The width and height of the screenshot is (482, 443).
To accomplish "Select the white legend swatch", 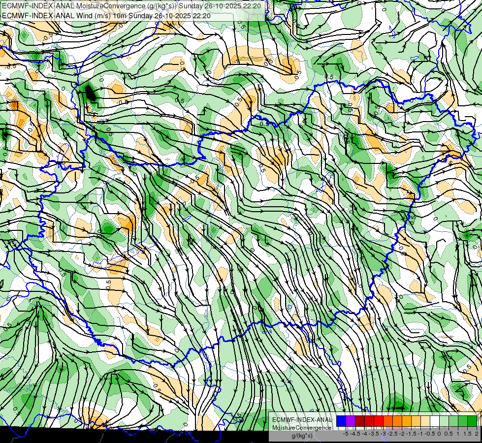I will point(435,421).
